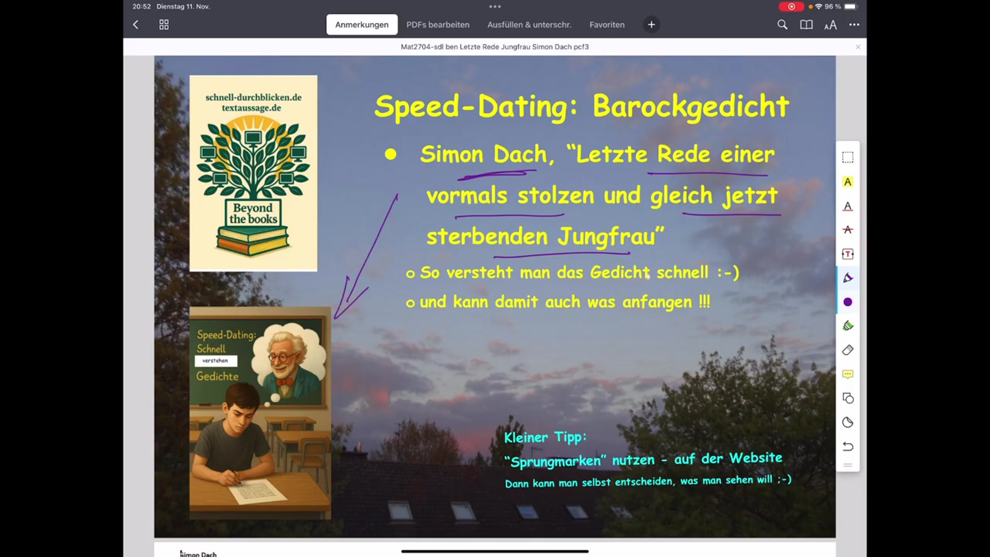Viewport: 990px width, 557px height.
Task: Expand a new tab with plus
Action: 651,24
